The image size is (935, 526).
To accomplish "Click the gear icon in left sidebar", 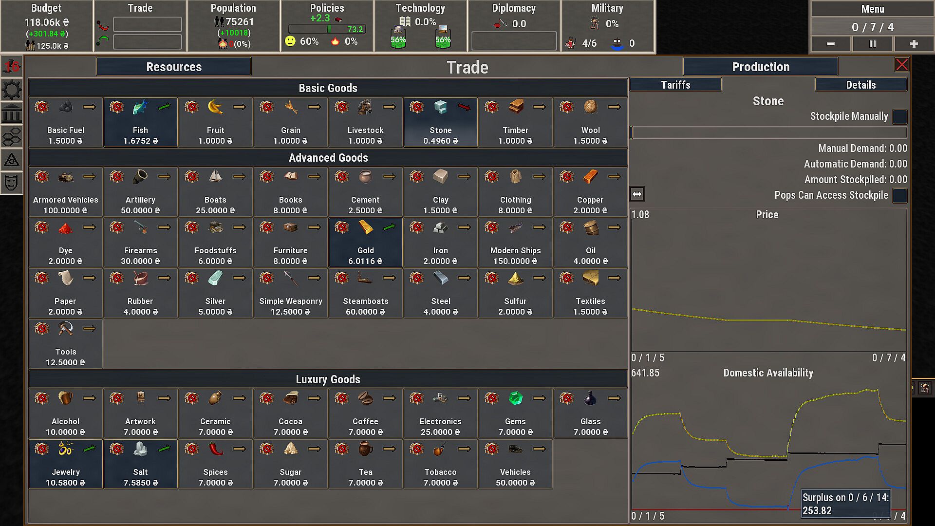I will pyautogui.click(x=12, y=90).
